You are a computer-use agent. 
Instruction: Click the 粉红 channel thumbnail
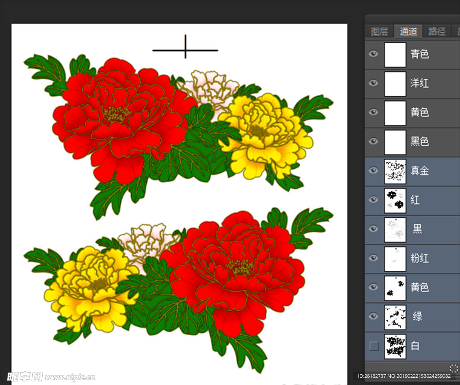point(395,259)
